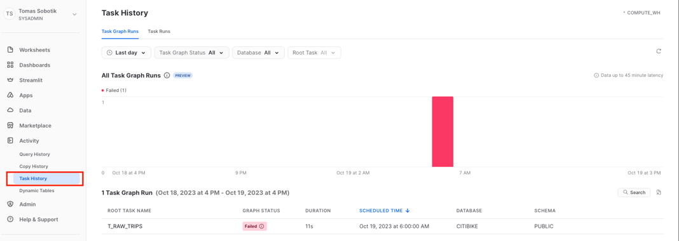Click the info icon next to All Task Graph Runs
Image resolution: width=679 pixels, height=241 pixels.
click(167, 75)
